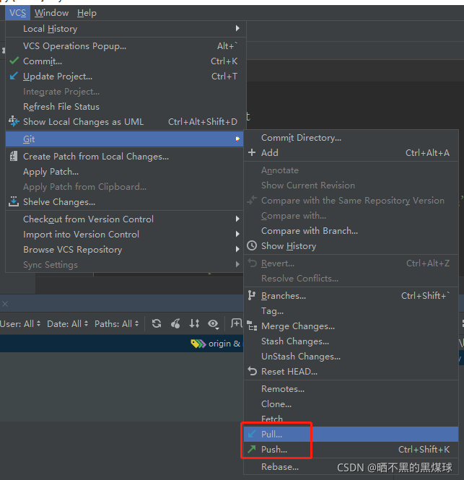464x480 pixels.
Task: Open the VCS menu
Action: coord(17,13)
